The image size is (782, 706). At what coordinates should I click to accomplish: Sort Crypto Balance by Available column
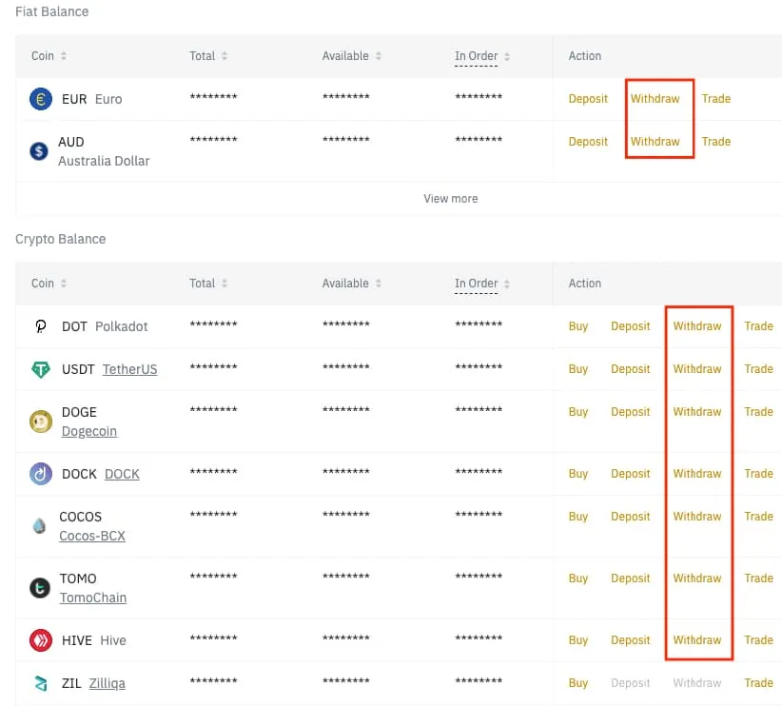pyautogui.click(x=379, y=284)
